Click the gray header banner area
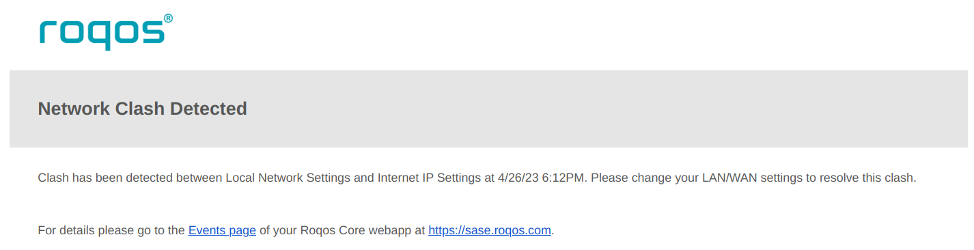This screenshot has height=250, width=974. coord(488,109)
